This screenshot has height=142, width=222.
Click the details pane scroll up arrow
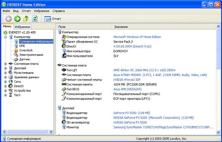click(x=218, y=26)
